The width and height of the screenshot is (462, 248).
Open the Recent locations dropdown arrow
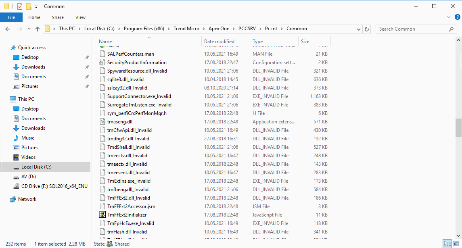click(29, 29)
